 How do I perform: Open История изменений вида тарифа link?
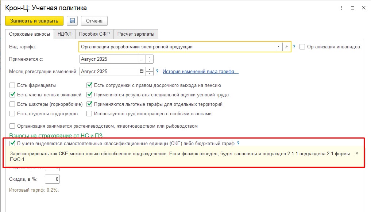coord(200,72)
